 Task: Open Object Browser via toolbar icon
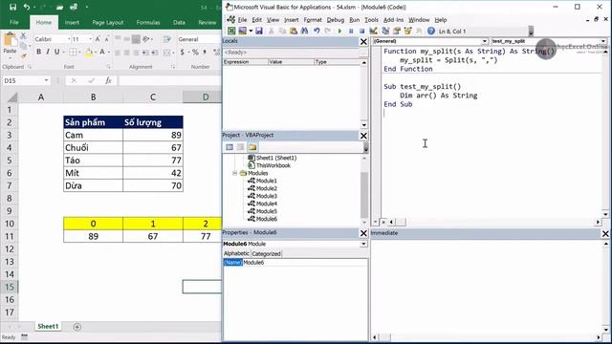[x=408, y=31]
